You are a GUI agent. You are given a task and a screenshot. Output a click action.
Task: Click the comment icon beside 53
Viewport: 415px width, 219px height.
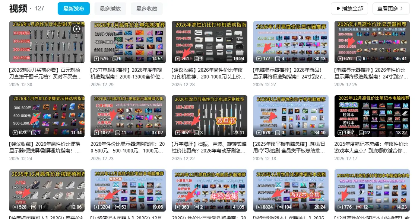pyautogui.click(x=118, y=207)
